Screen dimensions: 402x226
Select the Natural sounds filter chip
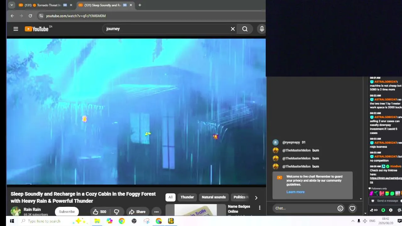pos(214,197)
